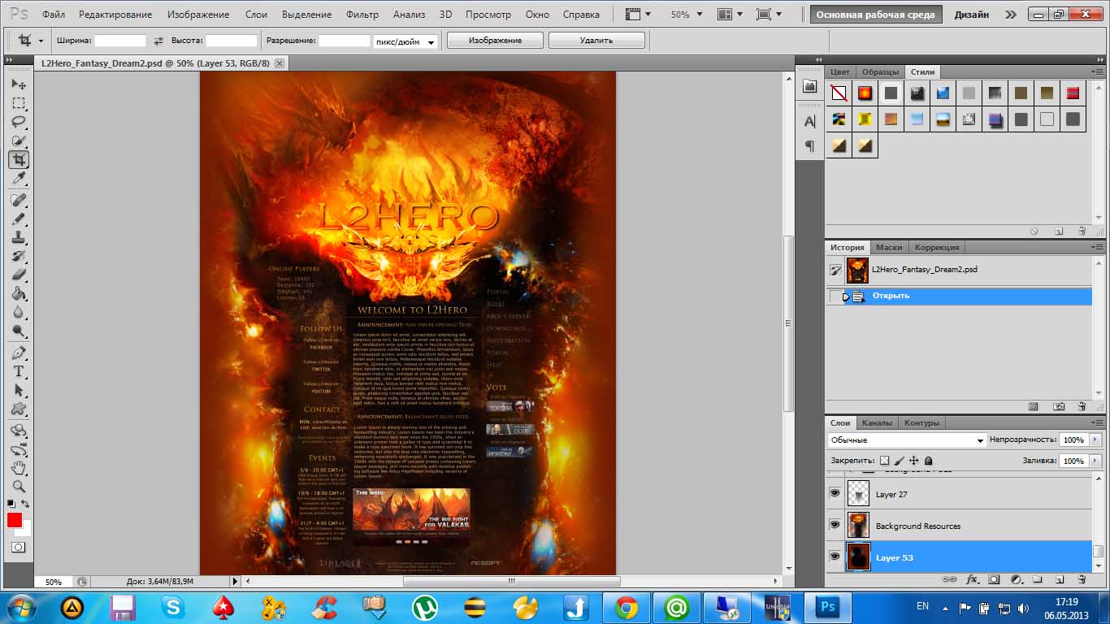
Task: Open Заливка fill slider arrow
Action: [x=1095, y=461]
